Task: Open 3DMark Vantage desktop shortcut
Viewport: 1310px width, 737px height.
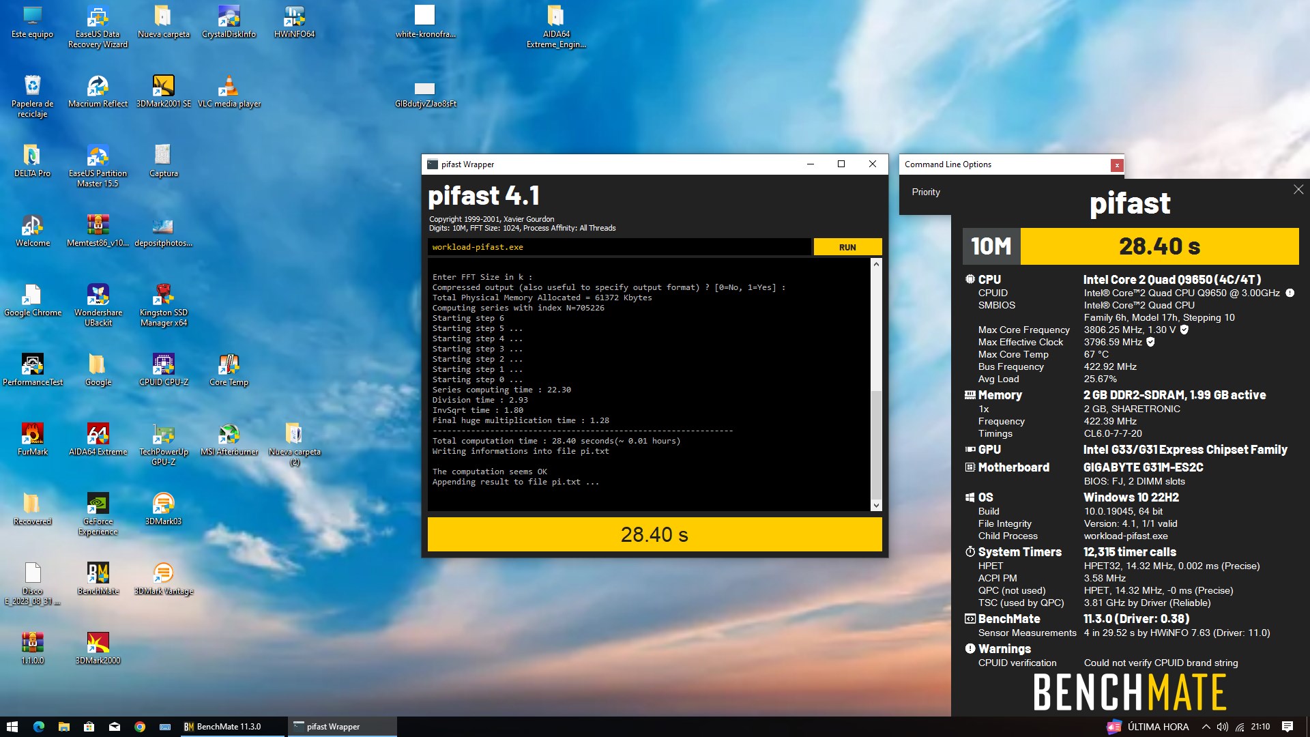Action: (163, 579)
